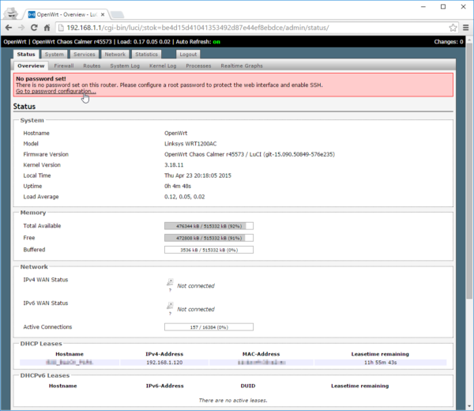Open the Statistics tab
Viewport: 474px width, 411px height.
[146, 55]
